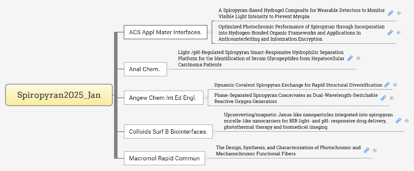This screenshot has height=171, width=414.
Task: Select the Anal Chem. topic node
Action: coord(145,69)
